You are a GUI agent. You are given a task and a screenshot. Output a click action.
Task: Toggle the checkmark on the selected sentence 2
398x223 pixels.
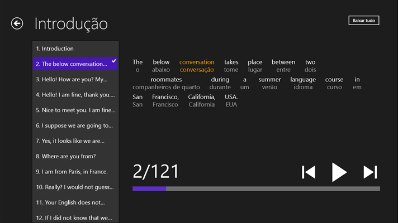pos(113,61)
